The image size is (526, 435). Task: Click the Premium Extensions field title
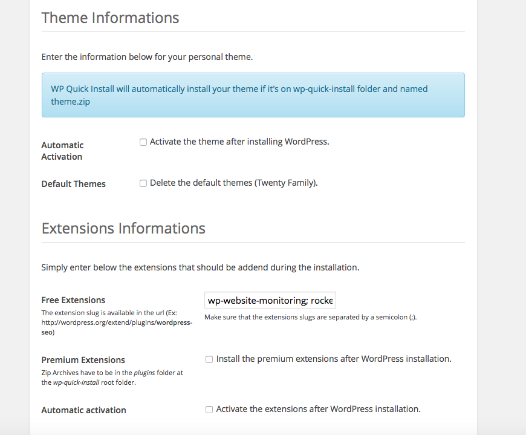point(83,360)
